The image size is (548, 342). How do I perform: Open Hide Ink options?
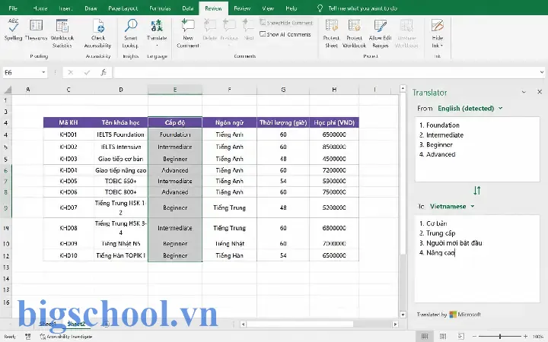437,33
